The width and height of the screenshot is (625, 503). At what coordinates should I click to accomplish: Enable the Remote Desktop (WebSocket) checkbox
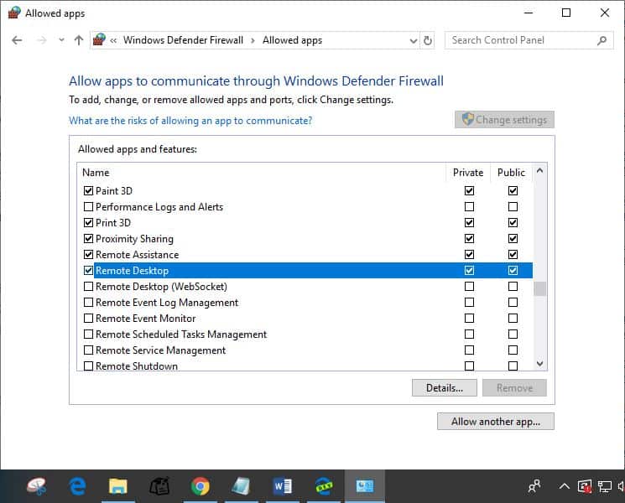tap(89, 287)
